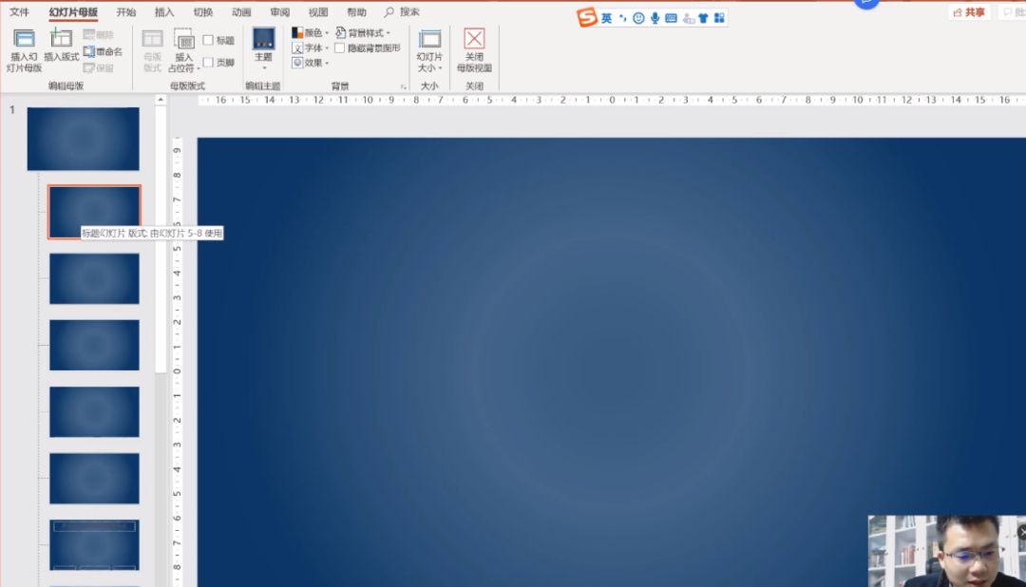The image size is (1026, 587).
Task: Click the thumbnail pane vertical scrollbar thumb
Action: coord(161,239)
